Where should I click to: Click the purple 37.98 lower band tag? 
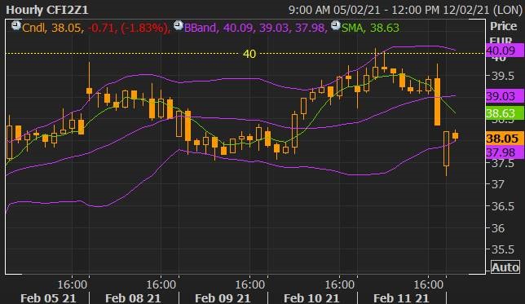coord(505,152)
